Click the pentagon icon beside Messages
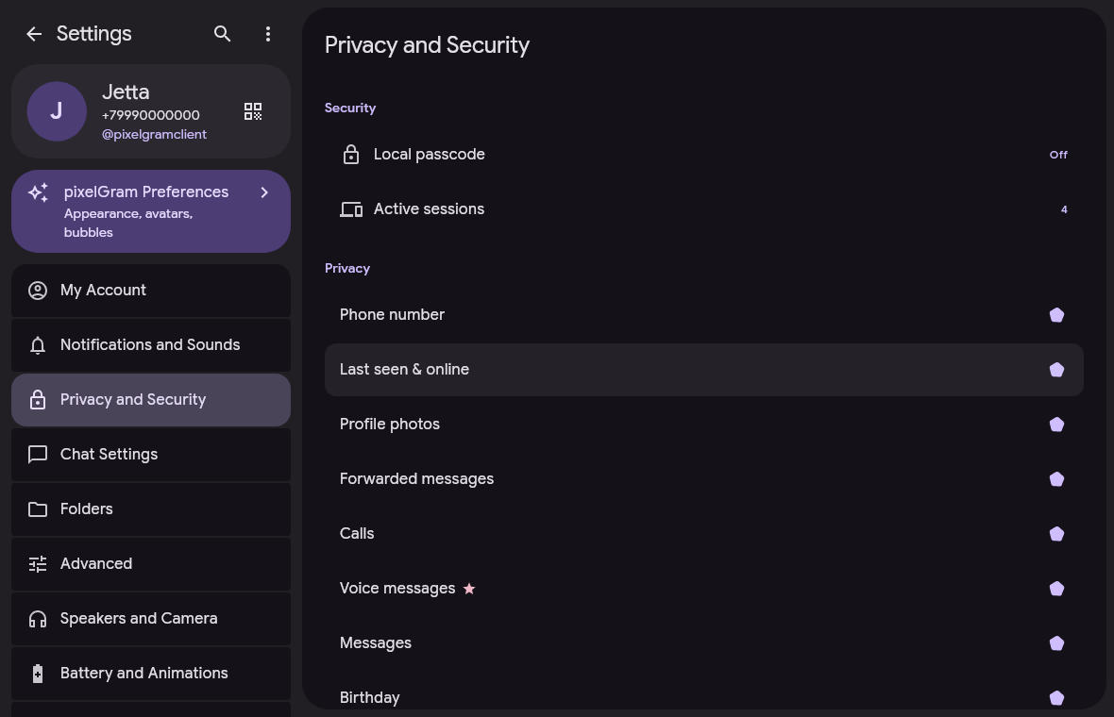1114x717 pixels. 1056,643
